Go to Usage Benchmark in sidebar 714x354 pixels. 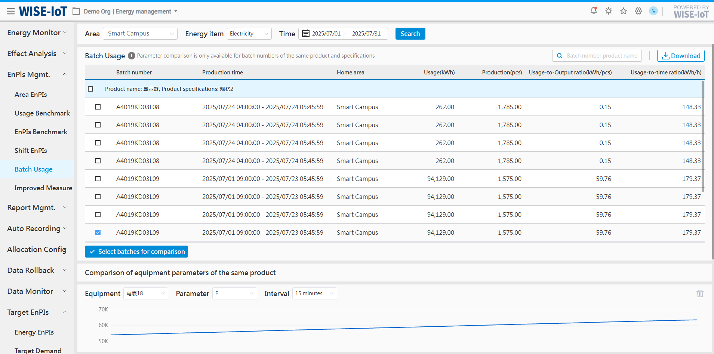point(42,113)
